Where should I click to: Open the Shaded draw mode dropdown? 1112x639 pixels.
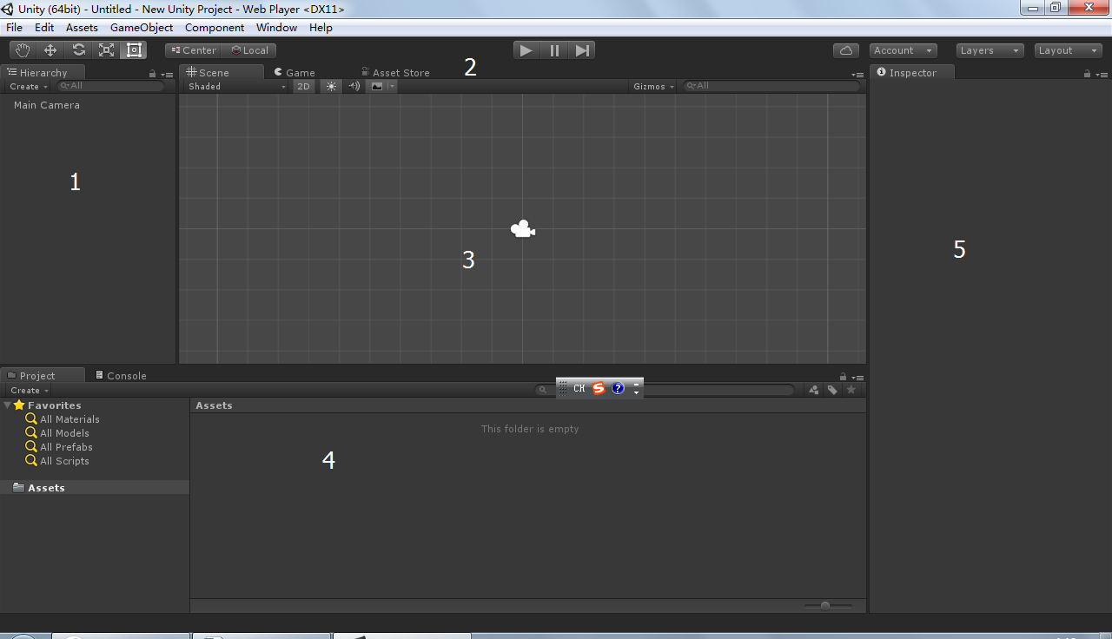[x=233, y=86]
